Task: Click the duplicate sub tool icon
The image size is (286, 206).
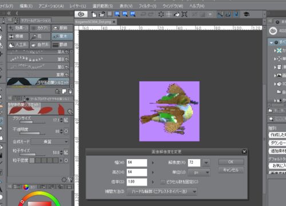Action: click(x=64, y=91)
